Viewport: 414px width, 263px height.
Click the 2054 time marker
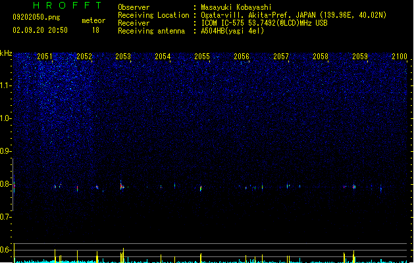point(163,57)
